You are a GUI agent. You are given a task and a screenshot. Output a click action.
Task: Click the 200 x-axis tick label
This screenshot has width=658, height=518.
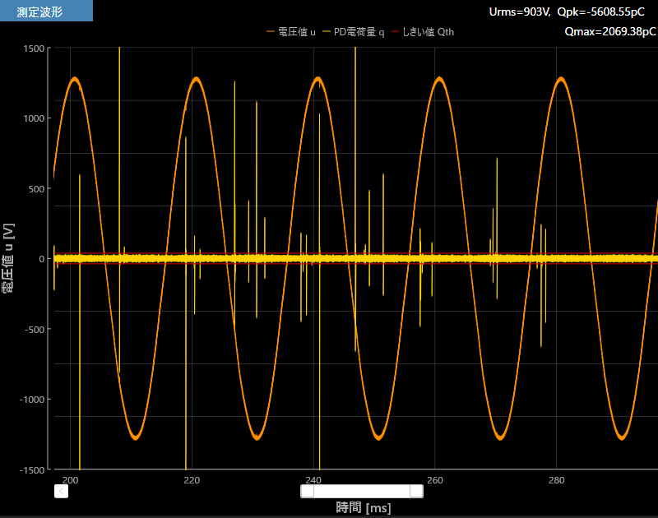pyautogui.click(x=70, y=480)
